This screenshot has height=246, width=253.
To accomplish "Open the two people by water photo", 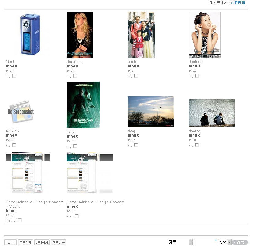I will click(x=212, y=113).
